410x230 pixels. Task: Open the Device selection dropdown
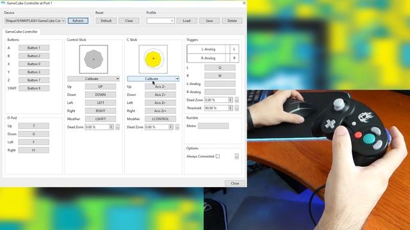tap(35, 20)
